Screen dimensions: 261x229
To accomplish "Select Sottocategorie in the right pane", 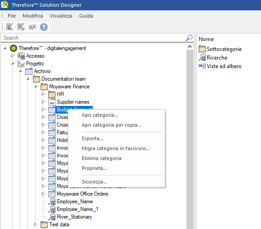I will pyautogui.click(x=224, y=49).
